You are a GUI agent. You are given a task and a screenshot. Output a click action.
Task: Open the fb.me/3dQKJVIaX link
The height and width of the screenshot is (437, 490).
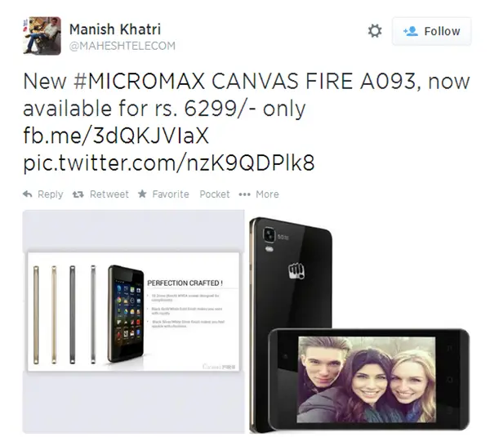(x=116, y=136)
